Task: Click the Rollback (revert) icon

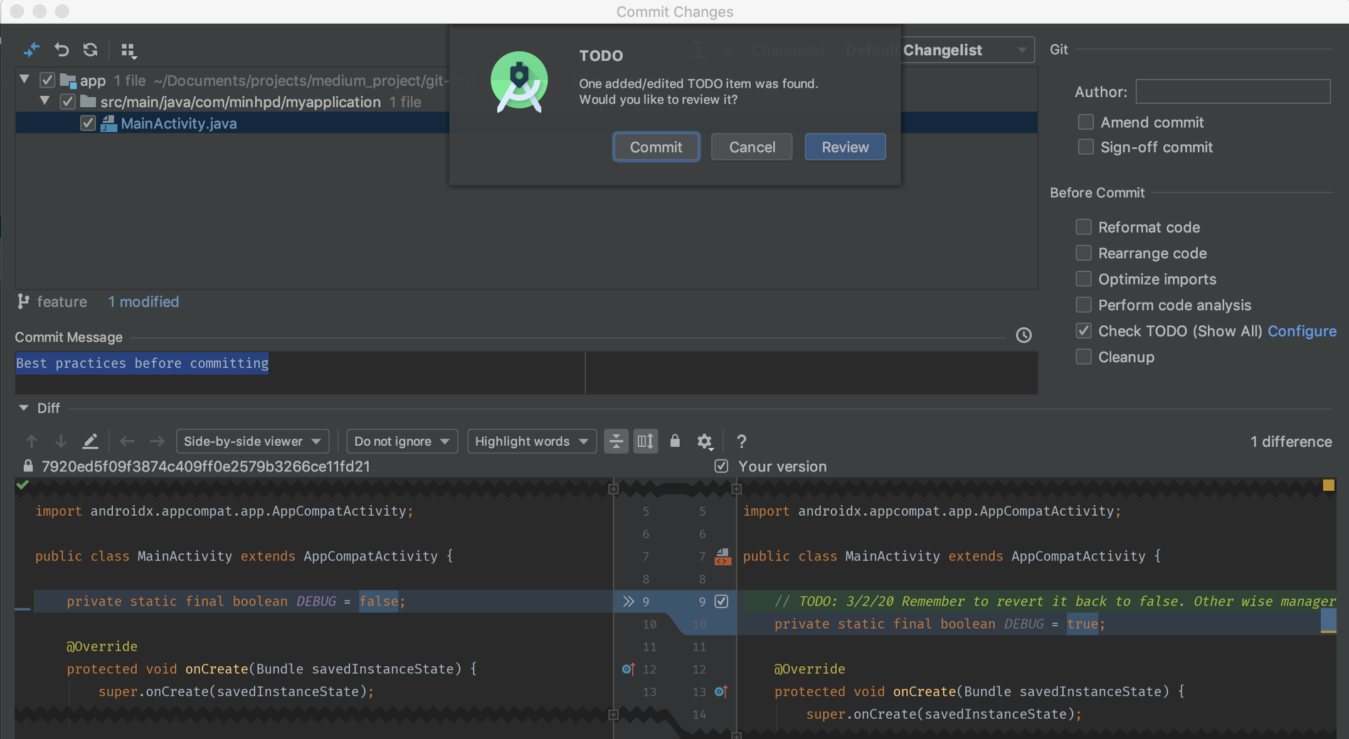Action: tap(61, 50)
